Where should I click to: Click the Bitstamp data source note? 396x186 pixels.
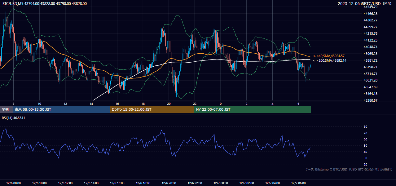tap(349, 169)
